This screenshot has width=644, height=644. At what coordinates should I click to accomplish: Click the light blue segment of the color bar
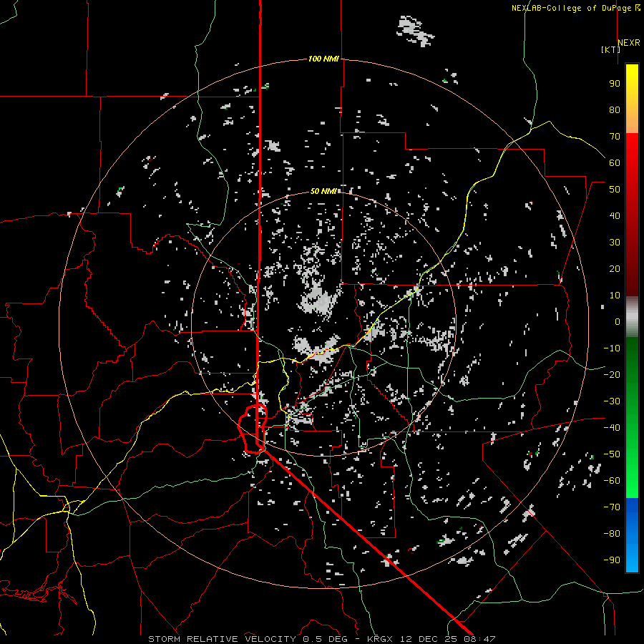[x=632, y=555]
